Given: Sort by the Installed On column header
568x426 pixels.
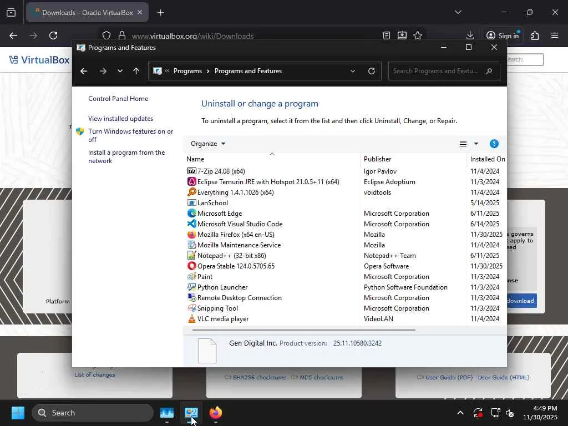Looking at the screenshot, I should [x=488, y=159].
